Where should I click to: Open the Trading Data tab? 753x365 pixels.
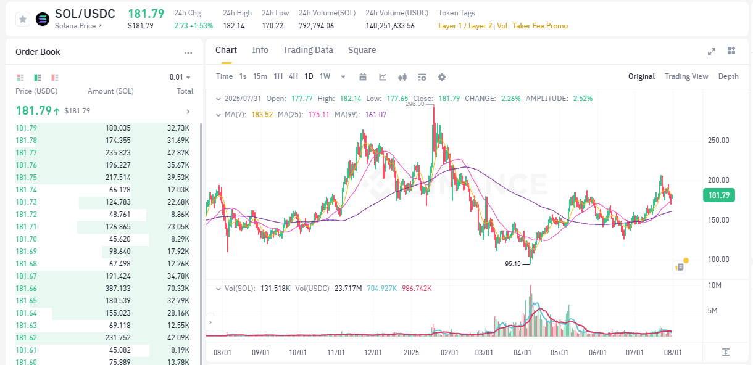pyautogui.click(x=308, y=50)
